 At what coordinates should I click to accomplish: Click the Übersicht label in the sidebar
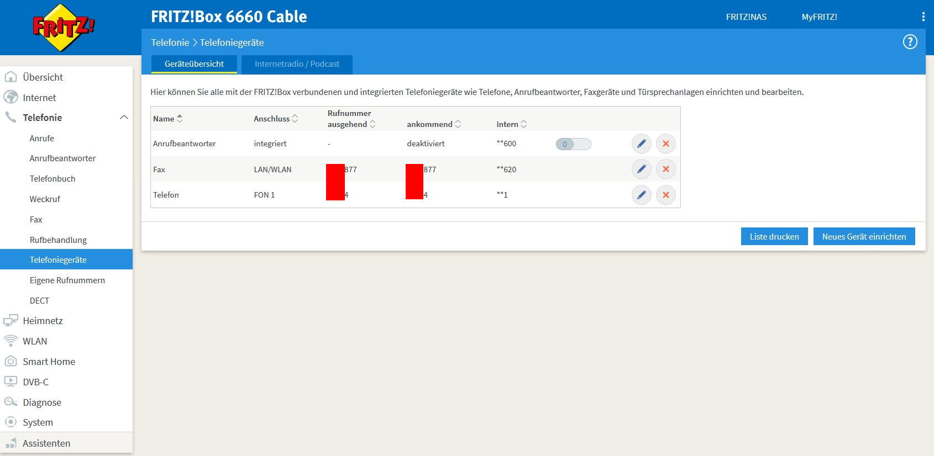[x=43, y=77]
